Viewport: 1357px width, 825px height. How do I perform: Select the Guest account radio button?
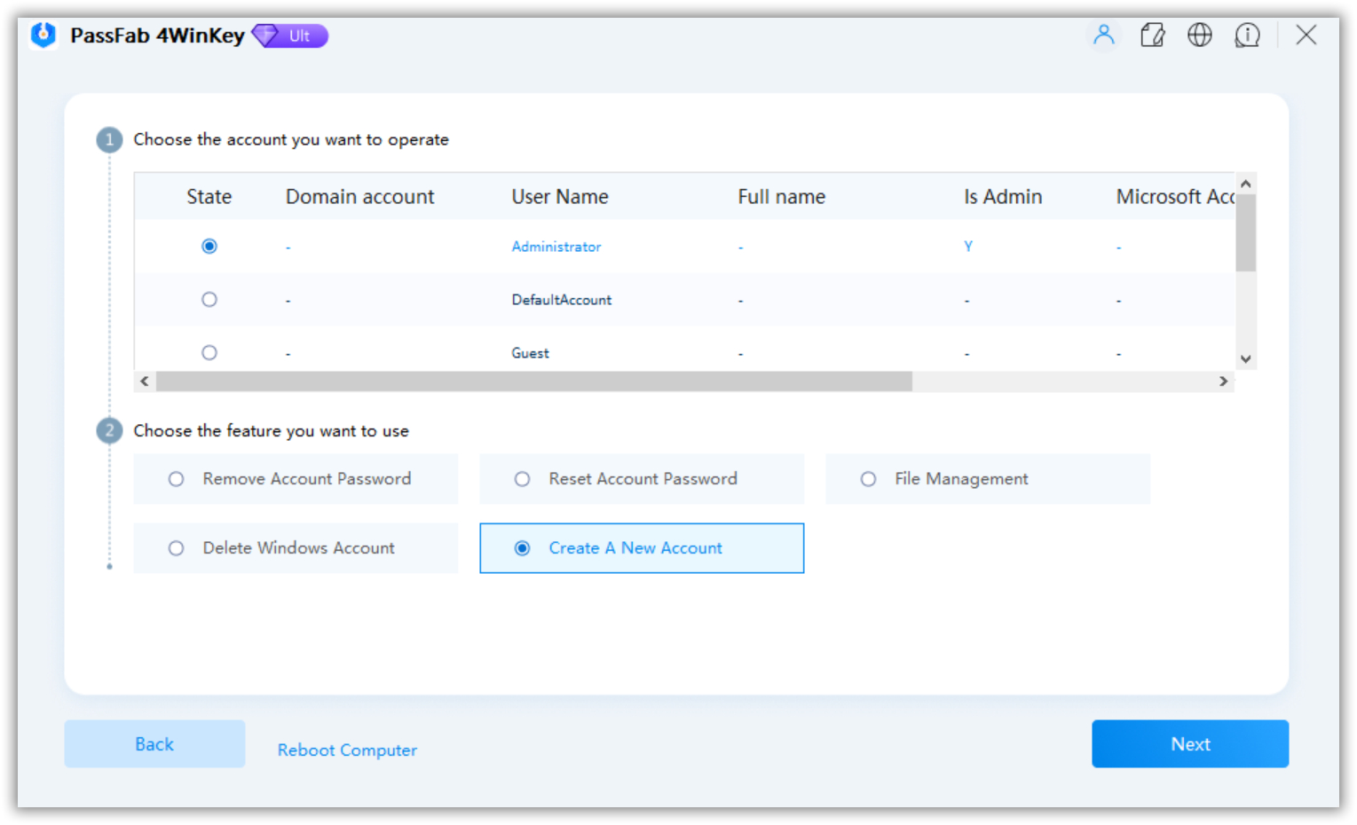tap(209, 352)
